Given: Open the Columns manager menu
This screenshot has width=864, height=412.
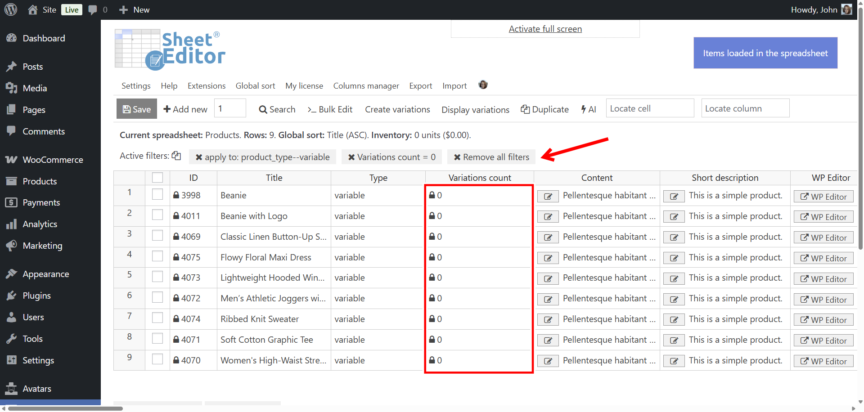Looking at the screenshot, I should click(366, 85).
